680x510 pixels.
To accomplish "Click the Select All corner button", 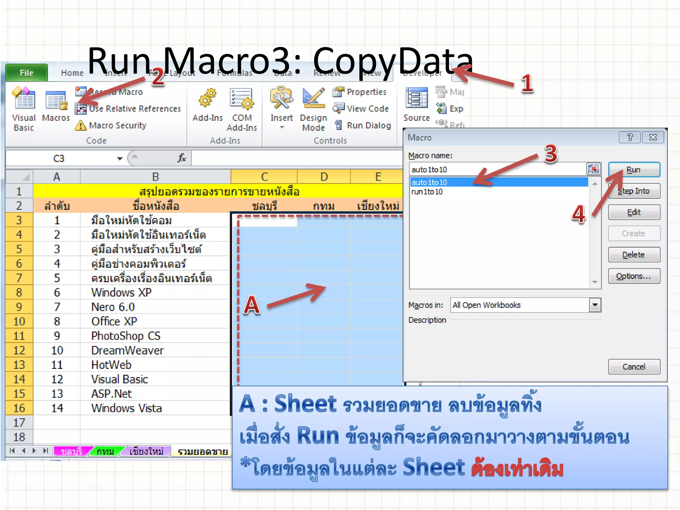I will point(19,176).
